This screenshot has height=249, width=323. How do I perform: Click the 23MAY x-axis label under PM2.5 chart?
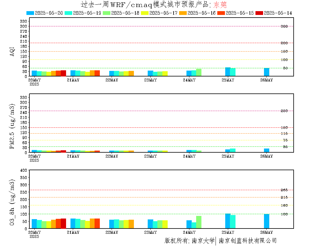(x=150, y=156)
